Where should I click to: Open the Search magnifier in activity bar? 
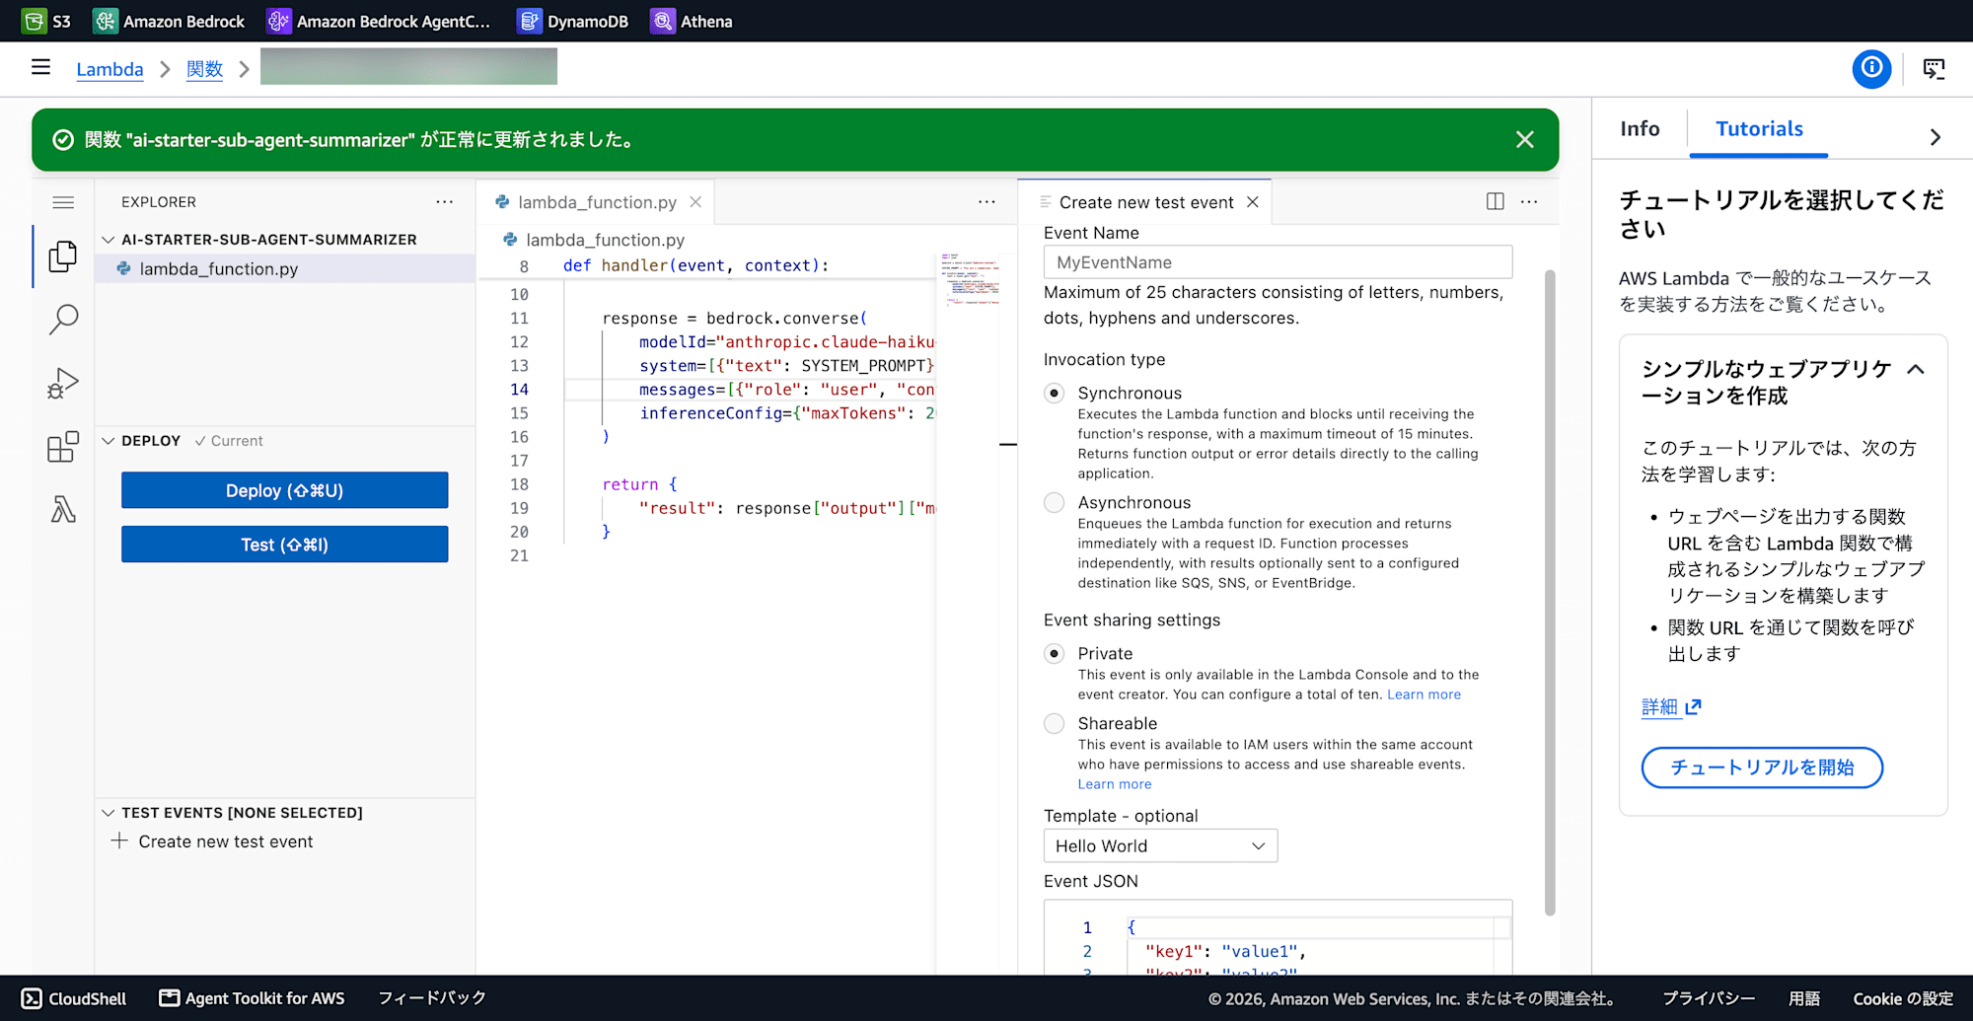tap(63, 320)
